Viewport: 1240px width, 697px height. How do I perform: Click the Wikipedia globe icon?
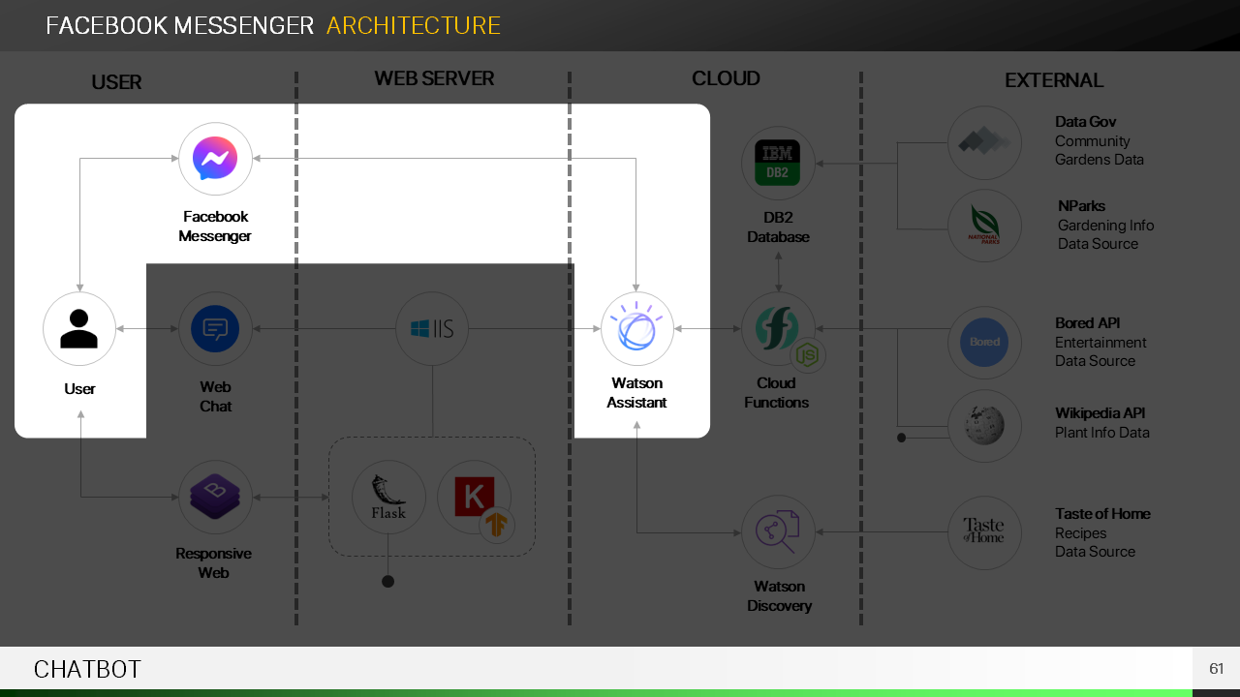tap(984, 426)
